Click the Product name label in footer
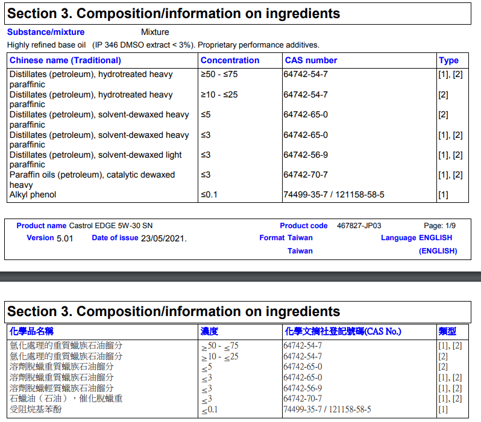Screen dimensions: 481x422 click(41, 226)
